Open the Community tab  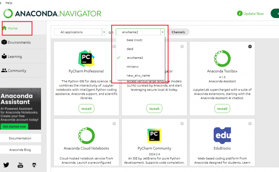tap(23, 70)
